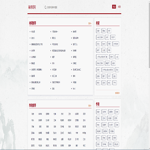150x150 pixels.
Task: Click the red site logo in the header
Action: pos(32,7)
